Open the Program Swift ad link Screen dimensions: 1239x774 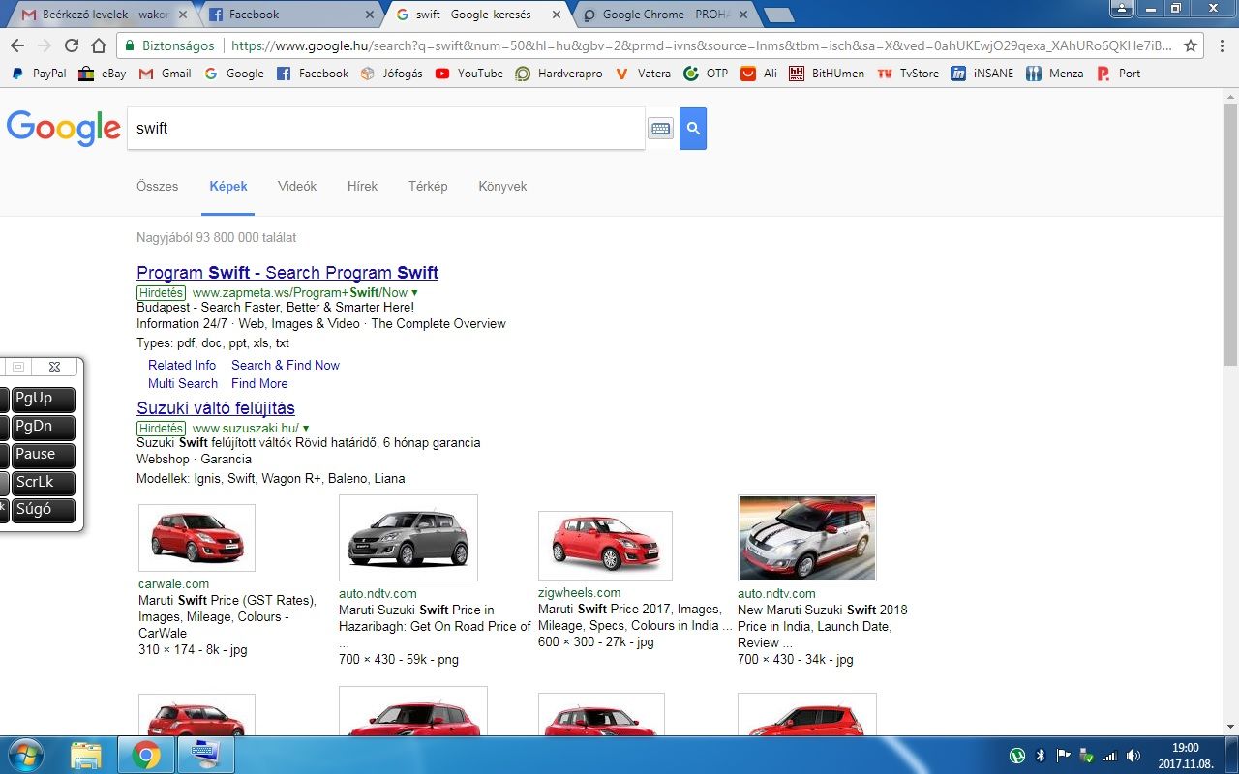[x=287, y=273]
